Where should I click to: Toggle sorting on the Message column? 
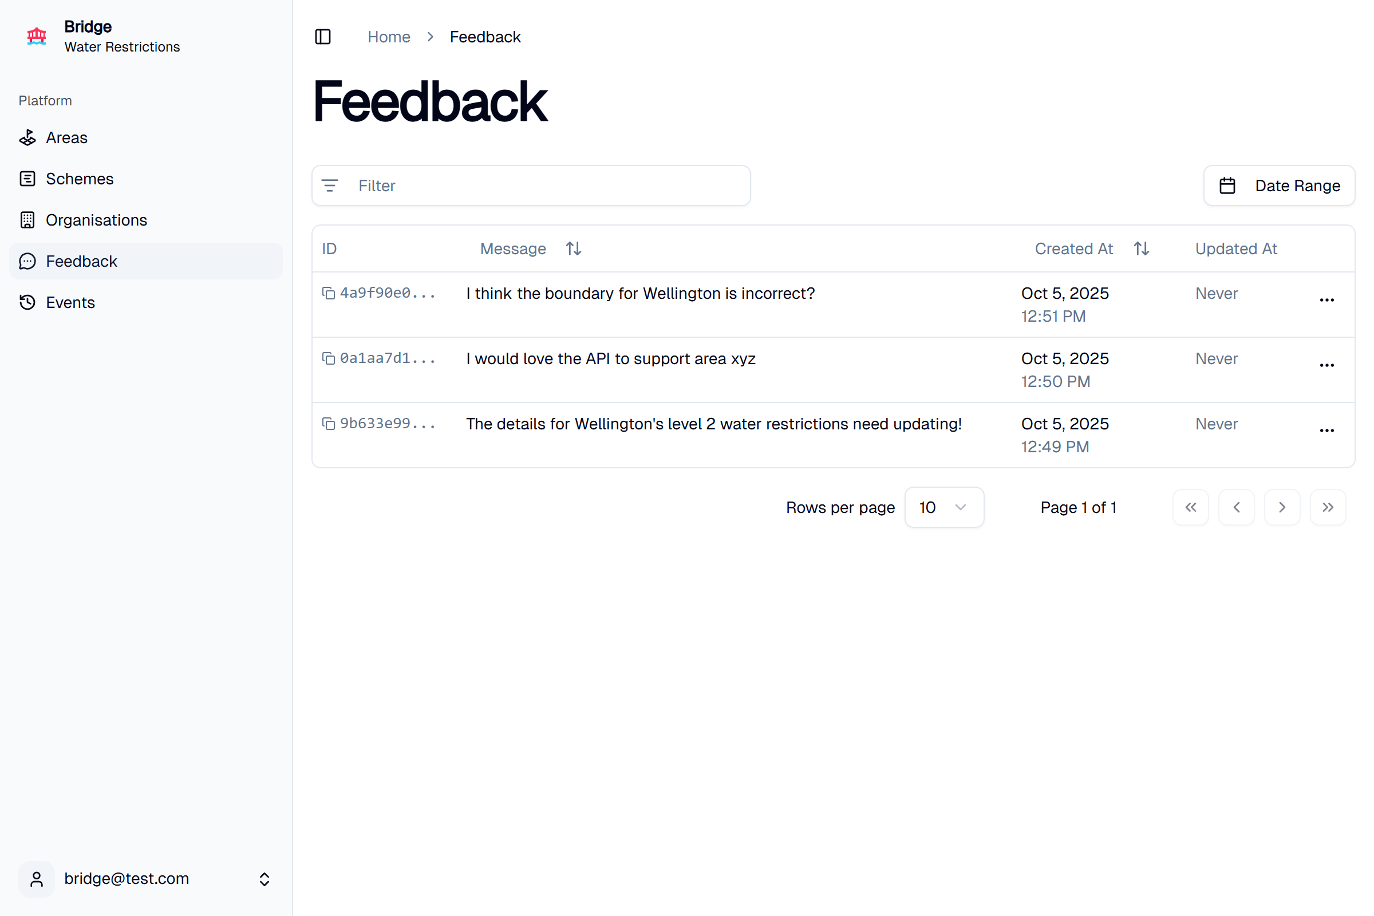pyautogui.click(x=572, y=248)
